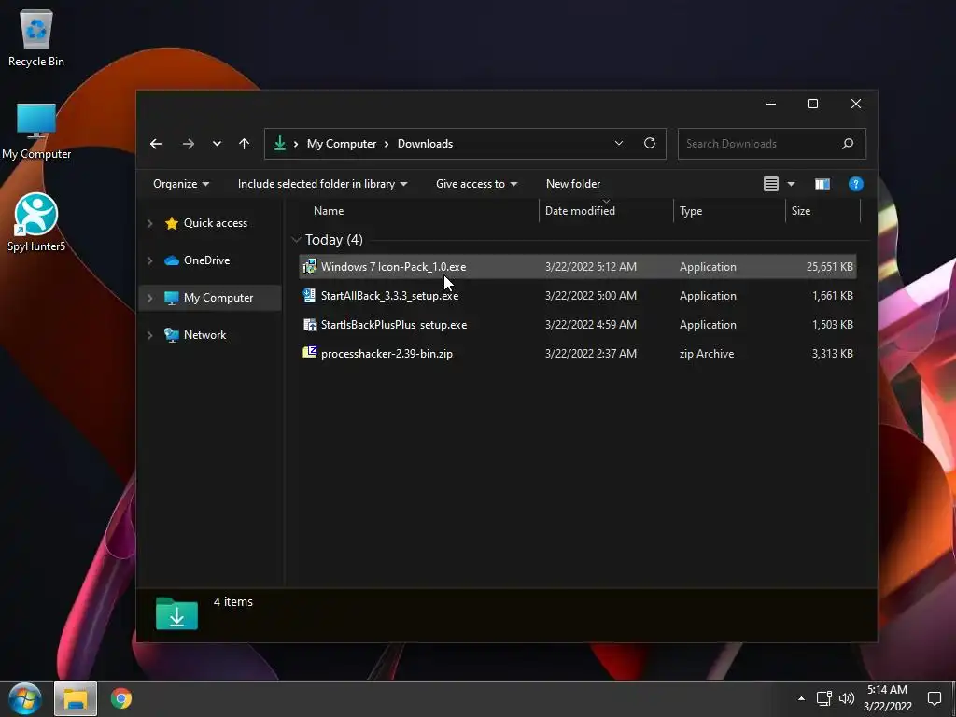Viewport: 956px width, 717px height.
Task: Click the Windows 7 Icon-Pack file icon
Action: coord(310,266)
